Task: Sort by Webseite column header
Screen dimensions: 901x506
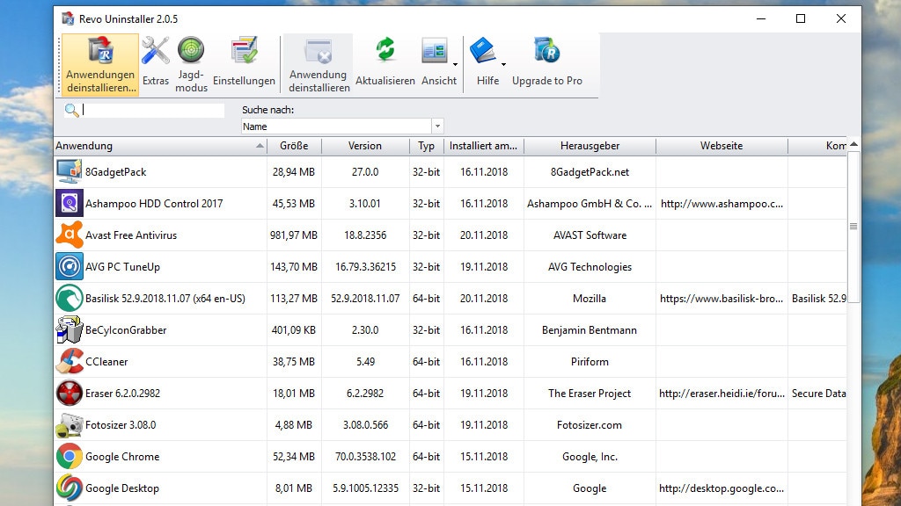Action: 722,146
